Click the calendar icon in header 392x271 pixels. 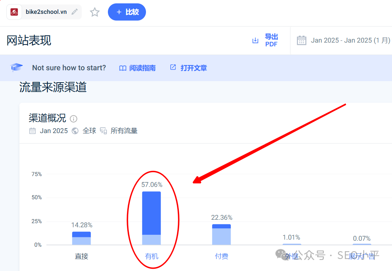[x=302, y=40]
